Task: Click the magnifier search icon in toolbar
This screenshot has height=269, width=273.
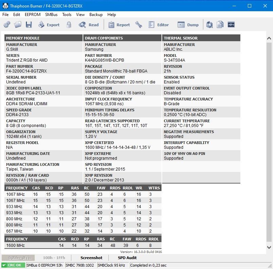Action: click(x=209, y=25)
